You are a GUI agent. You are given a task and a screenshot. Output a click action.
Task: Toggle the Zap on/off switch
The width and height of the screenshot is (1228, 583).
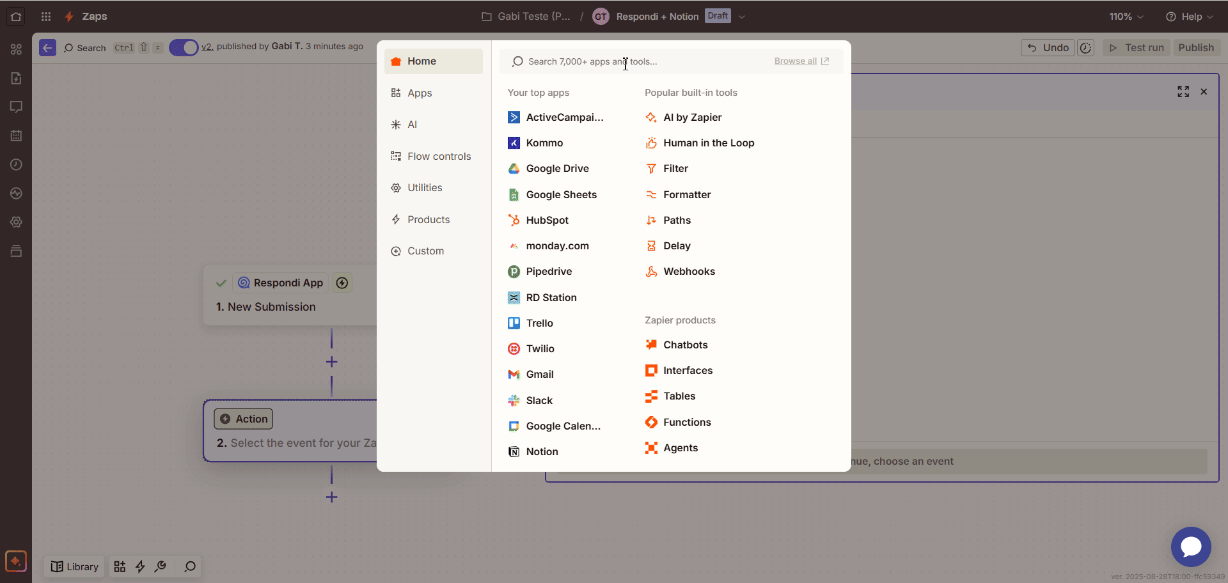click(x=184, y=47)
